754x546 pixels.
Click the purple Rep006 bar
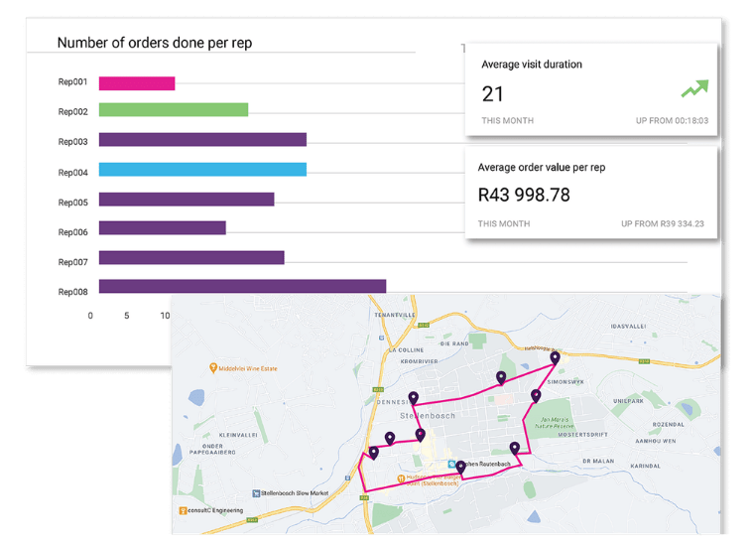(x=163, y=227)
